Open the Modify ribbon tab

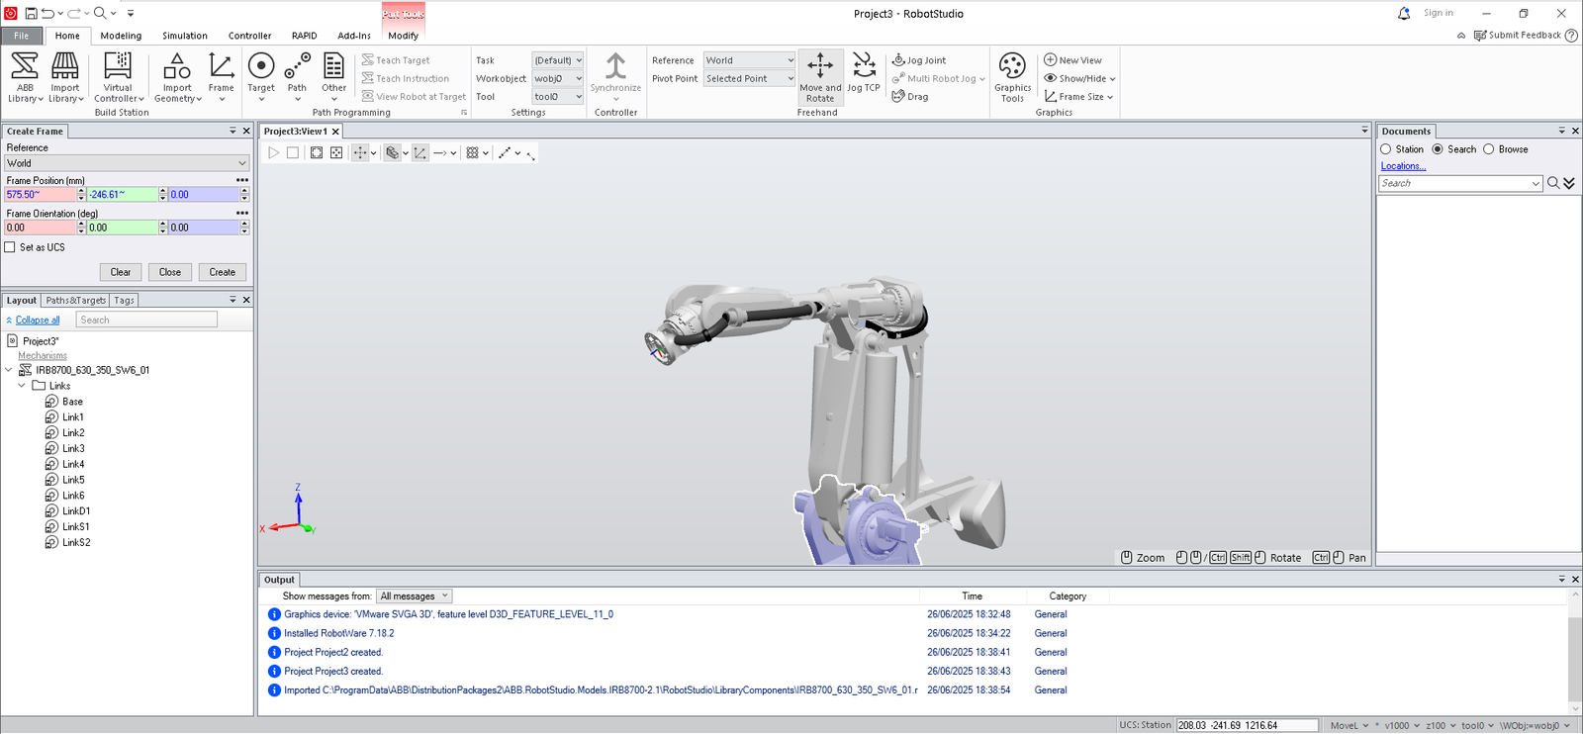point(403,36)
